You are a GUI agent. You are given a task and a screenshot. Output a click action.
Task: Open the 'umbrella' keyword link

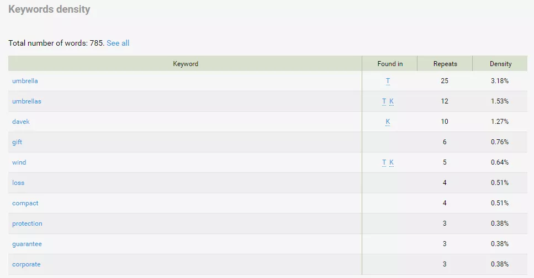coord(25,81)
